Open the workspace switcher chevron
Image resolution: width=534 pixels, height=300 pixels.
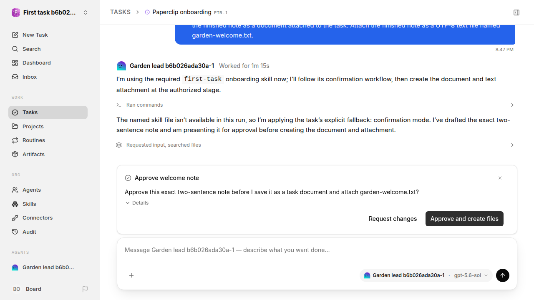point(86,12)
